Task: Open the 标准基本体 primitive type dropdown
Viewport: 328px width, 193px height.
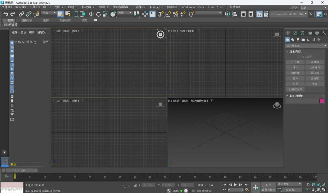Action: [x=306, y=46]
